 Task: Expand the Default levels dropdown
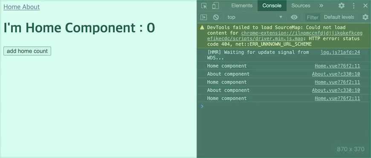(x=339, y=17)
